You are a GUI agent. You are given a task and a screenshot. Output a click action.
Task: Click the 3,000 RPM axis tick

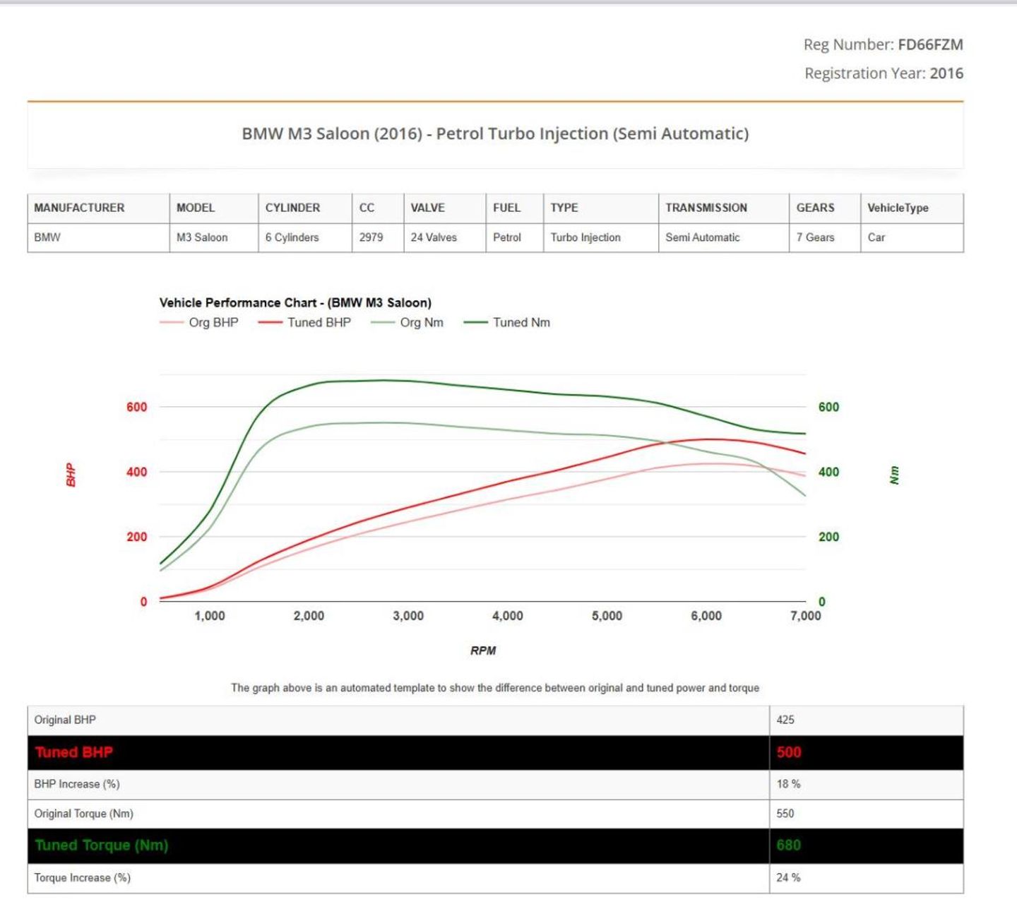tap(408, 616)
